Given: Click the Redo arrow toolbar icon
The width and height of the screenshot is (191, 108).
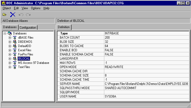Looking at the screenshot, I should pos(28,15).
